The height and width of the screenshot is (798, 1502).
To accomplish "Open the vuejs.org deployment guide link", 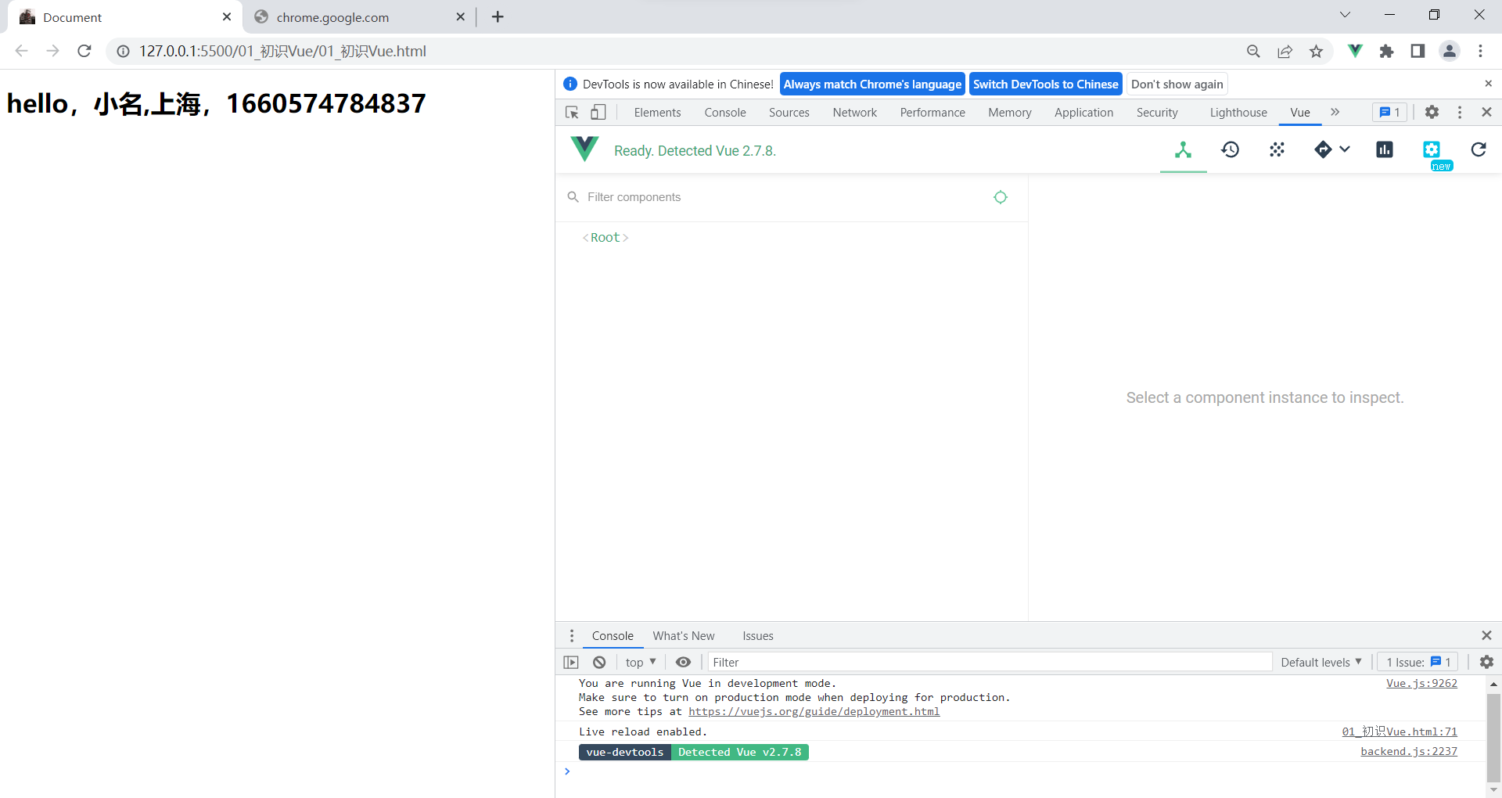I will click(x=814, y=712).
